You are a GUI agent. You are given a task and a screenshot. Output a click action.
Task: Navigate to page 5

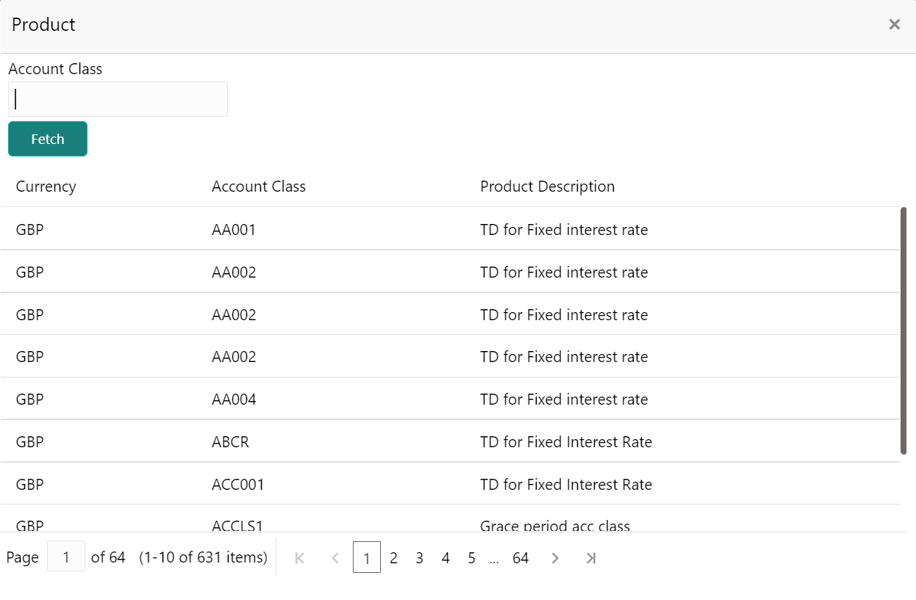click(471, 558)
